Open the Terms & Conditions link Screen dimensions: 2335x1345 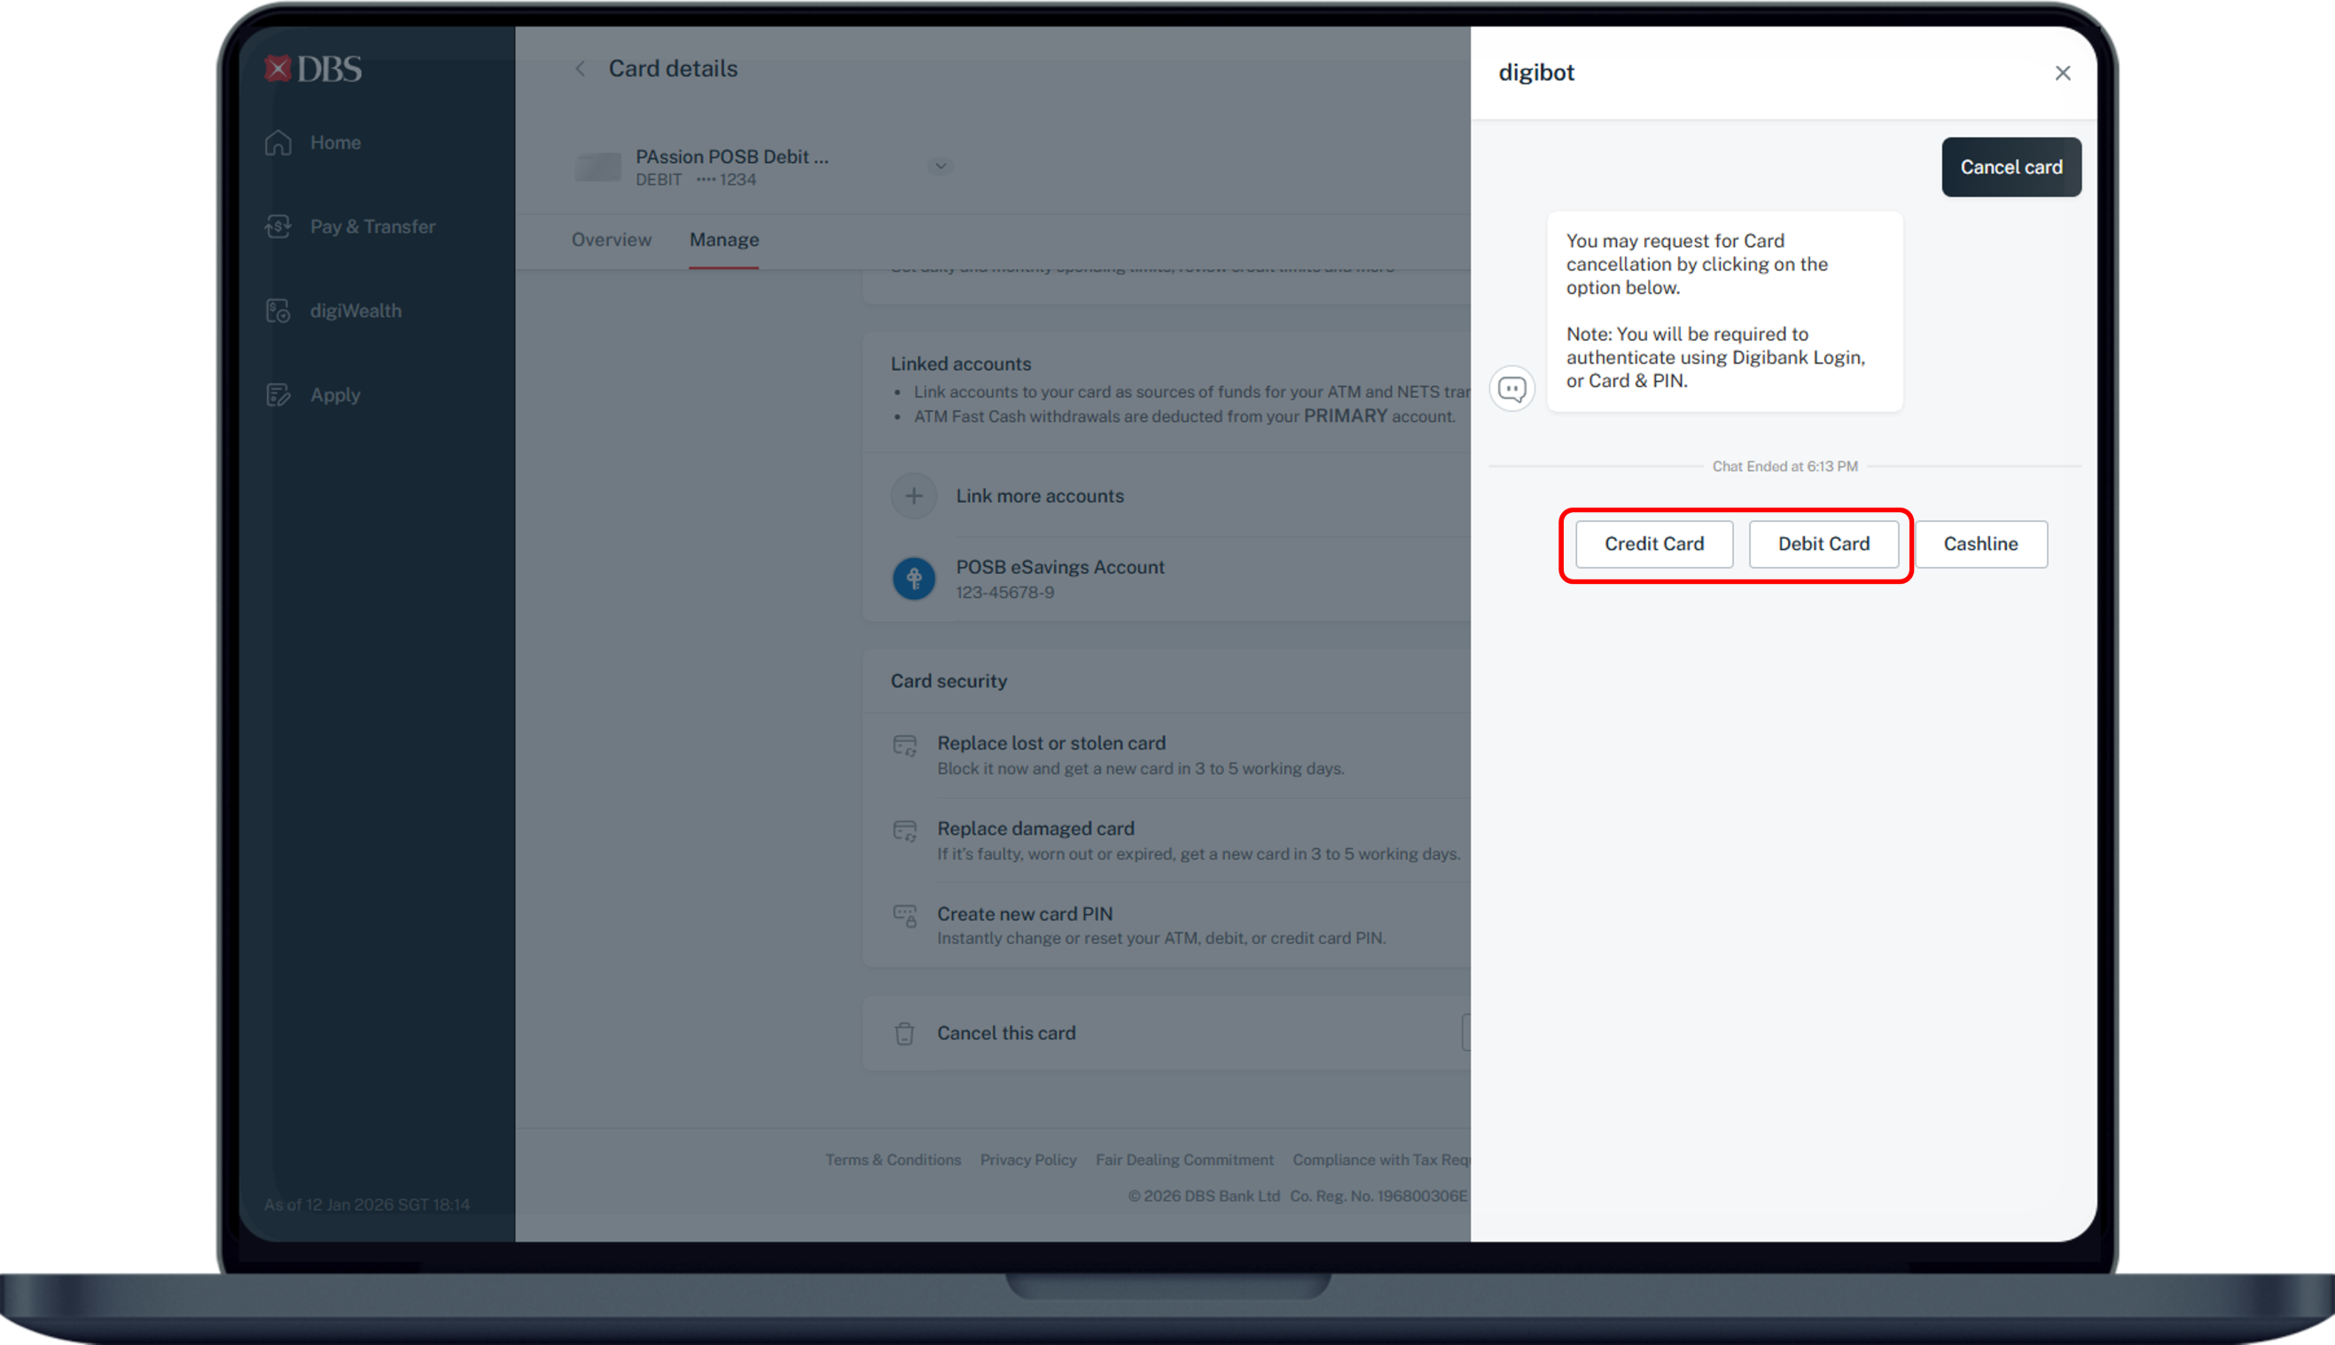pos(893,1159)
